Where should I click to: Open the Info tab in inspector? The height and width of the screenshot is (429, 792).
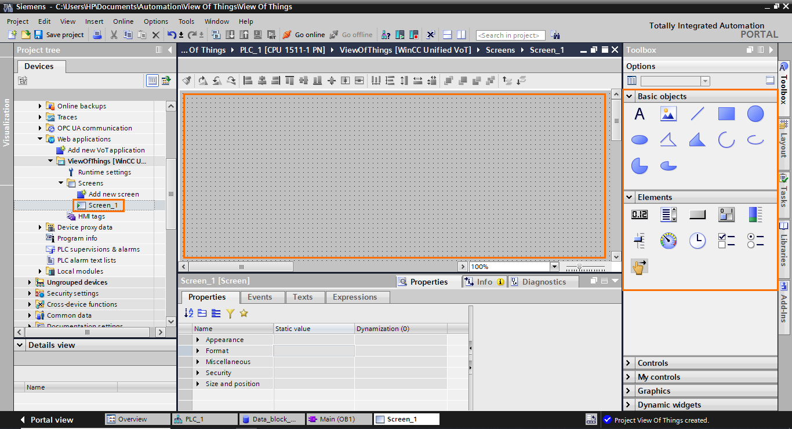click(x=485, y=282)
